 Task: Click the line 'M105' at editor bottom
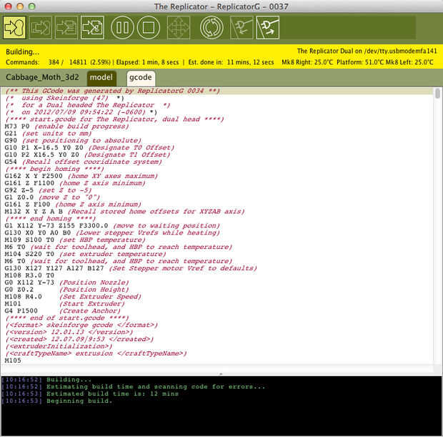click(x=13, y=360)
